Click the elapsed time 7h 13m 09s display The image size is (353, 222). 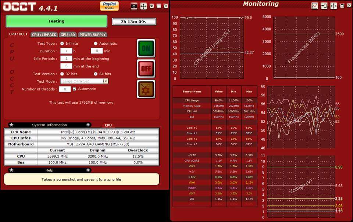(134, 22)
